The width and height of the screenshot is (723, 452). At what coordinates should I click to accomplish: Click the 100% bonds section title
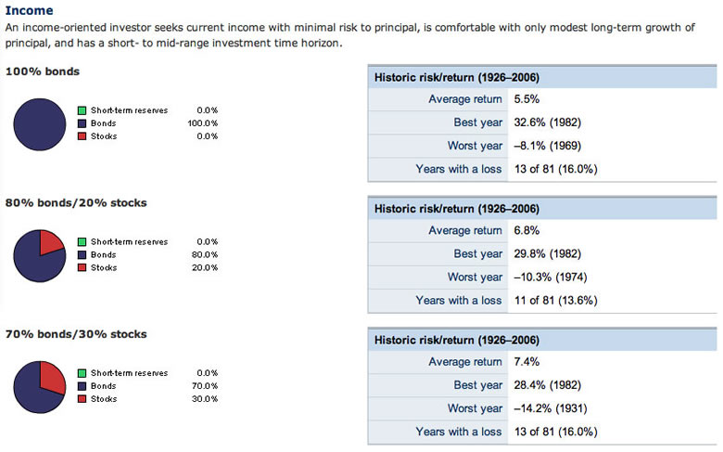click(42, 71)
